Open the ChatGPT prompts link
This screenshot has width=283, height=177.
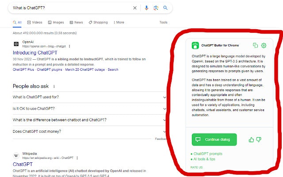click(208, 154)
